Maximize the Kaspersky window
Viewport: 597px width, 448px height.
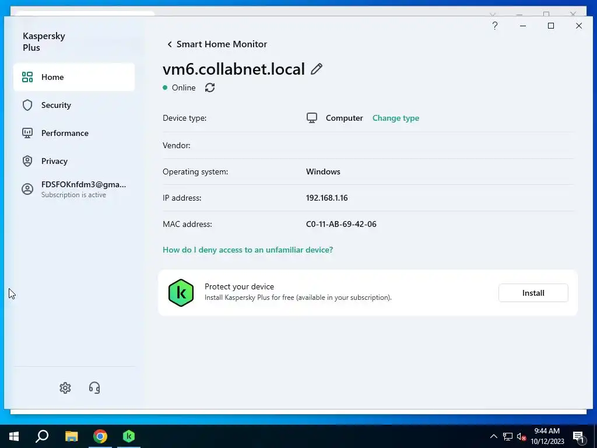point(550,26)
